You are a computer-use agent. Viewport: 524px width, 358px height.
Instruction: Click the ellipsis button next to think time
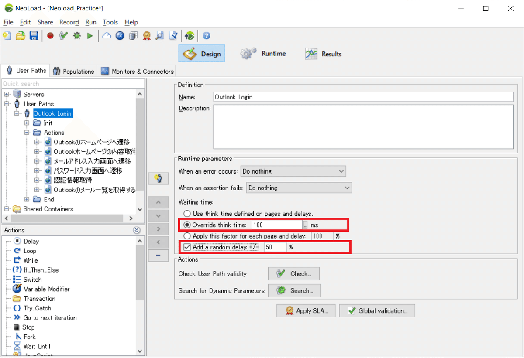point(305,225)
